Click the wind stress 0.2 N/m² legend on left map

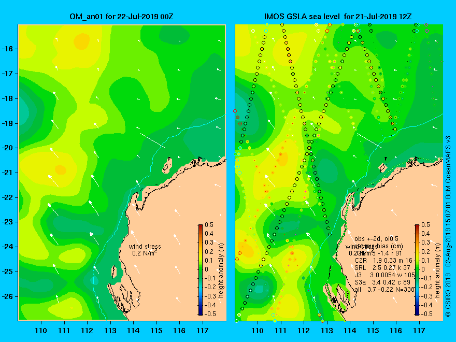point(145,250)
